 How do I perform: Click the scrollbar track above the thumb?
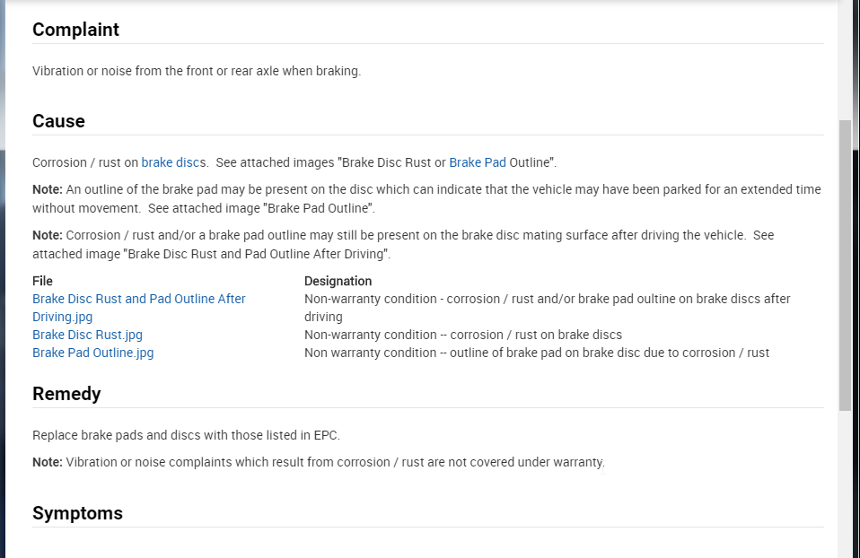845,63
